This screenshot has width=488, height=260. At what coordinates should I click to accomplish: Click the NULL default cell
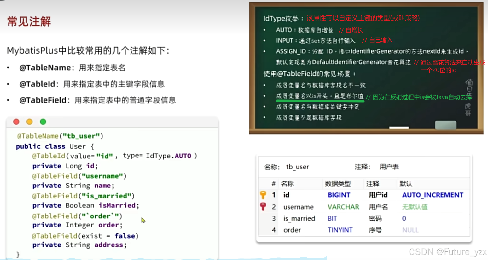[x=410, y=230]
